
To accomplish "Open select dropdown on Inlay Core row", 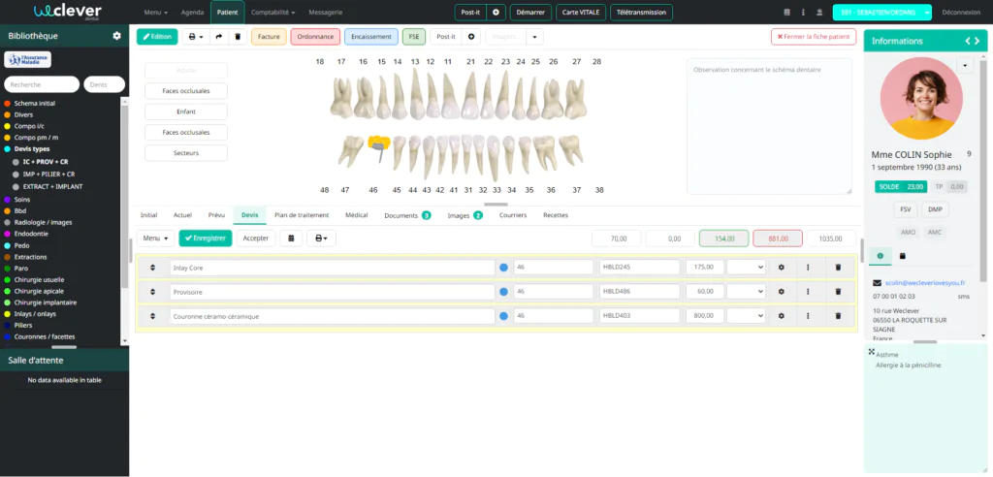I will pos(746,268).
